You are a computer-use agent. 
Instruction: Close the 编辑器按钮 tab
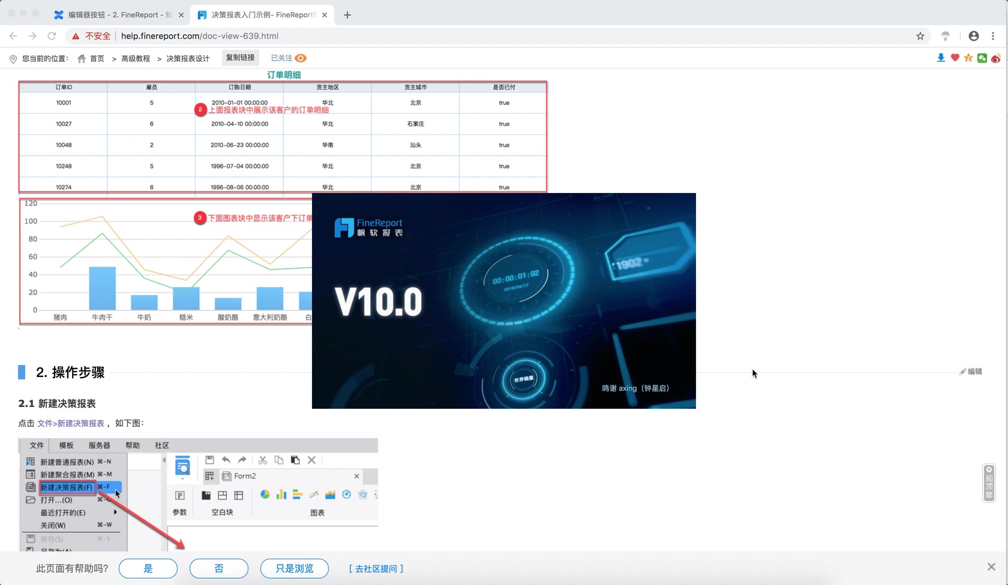(181, 15)
